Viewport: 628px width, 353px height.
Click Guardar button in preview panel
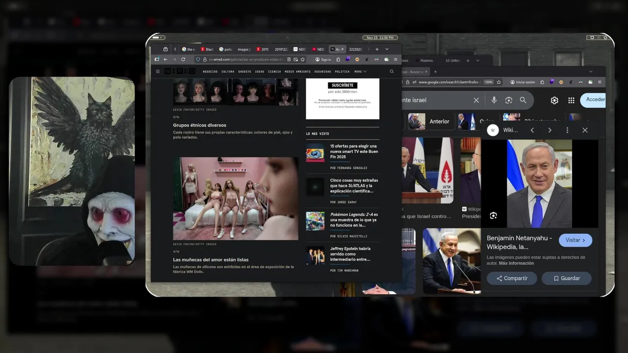pyautogui.click(x=567, y=278)
